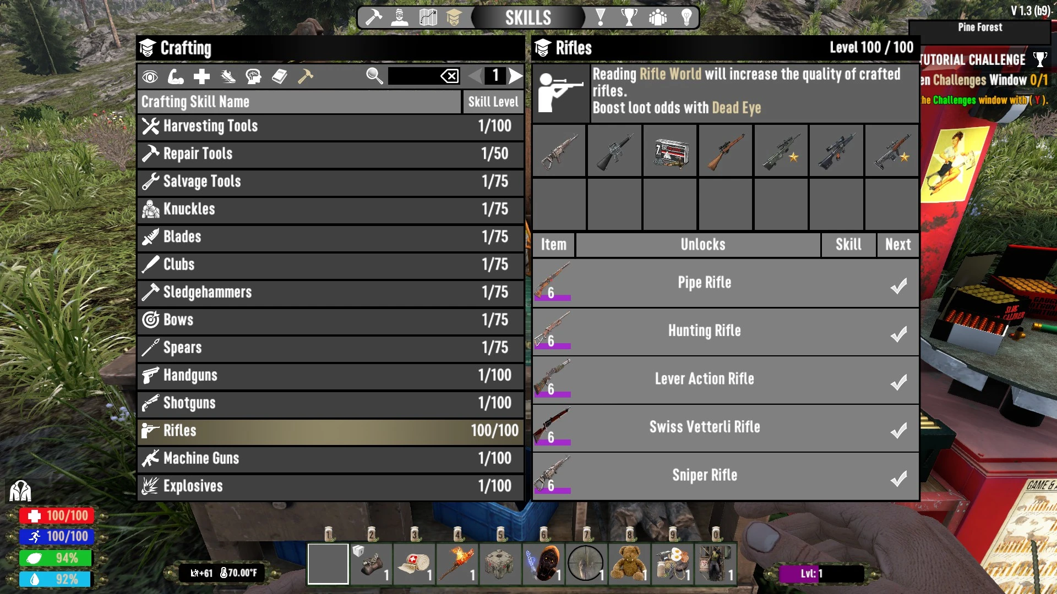Toggle the intellect brain filter
Image resolution: width=1057 pixels, height=594 pixels.
click(253, 76)
